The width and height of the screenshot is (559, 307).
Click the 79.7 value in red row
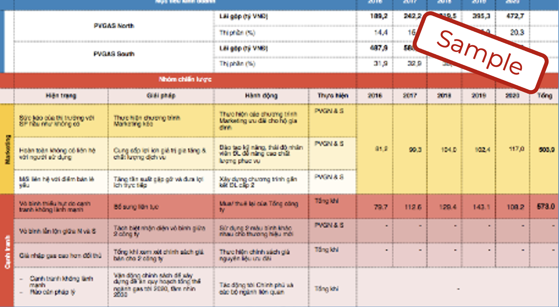380,207
